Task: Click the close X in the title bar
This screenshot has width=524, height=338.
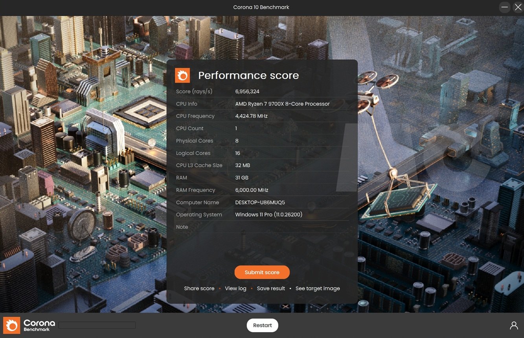Action: click(x=518, y=7)
